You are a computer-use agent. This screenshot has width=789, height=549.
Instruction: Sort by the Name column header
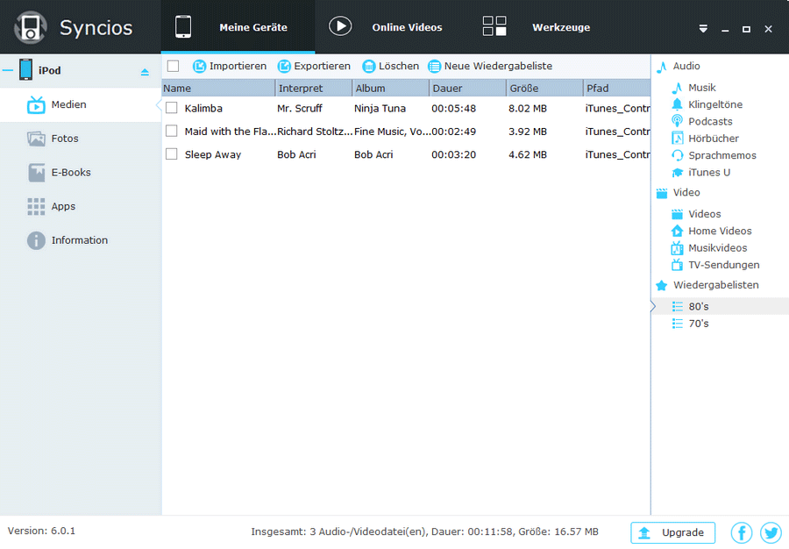[219, 88]
